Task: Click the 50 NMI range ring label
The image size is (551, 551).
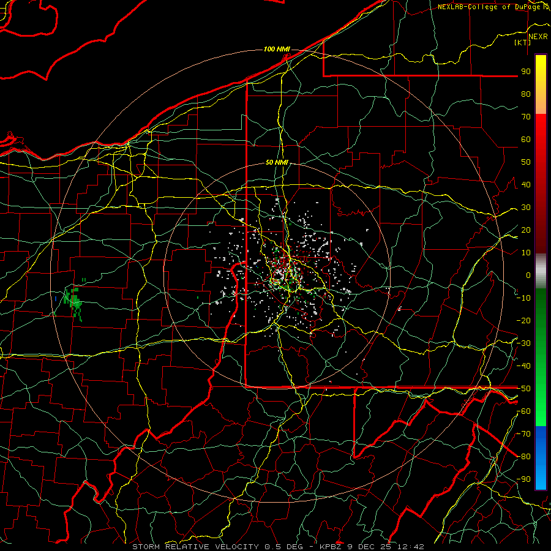Action: (x=277, y=162)
